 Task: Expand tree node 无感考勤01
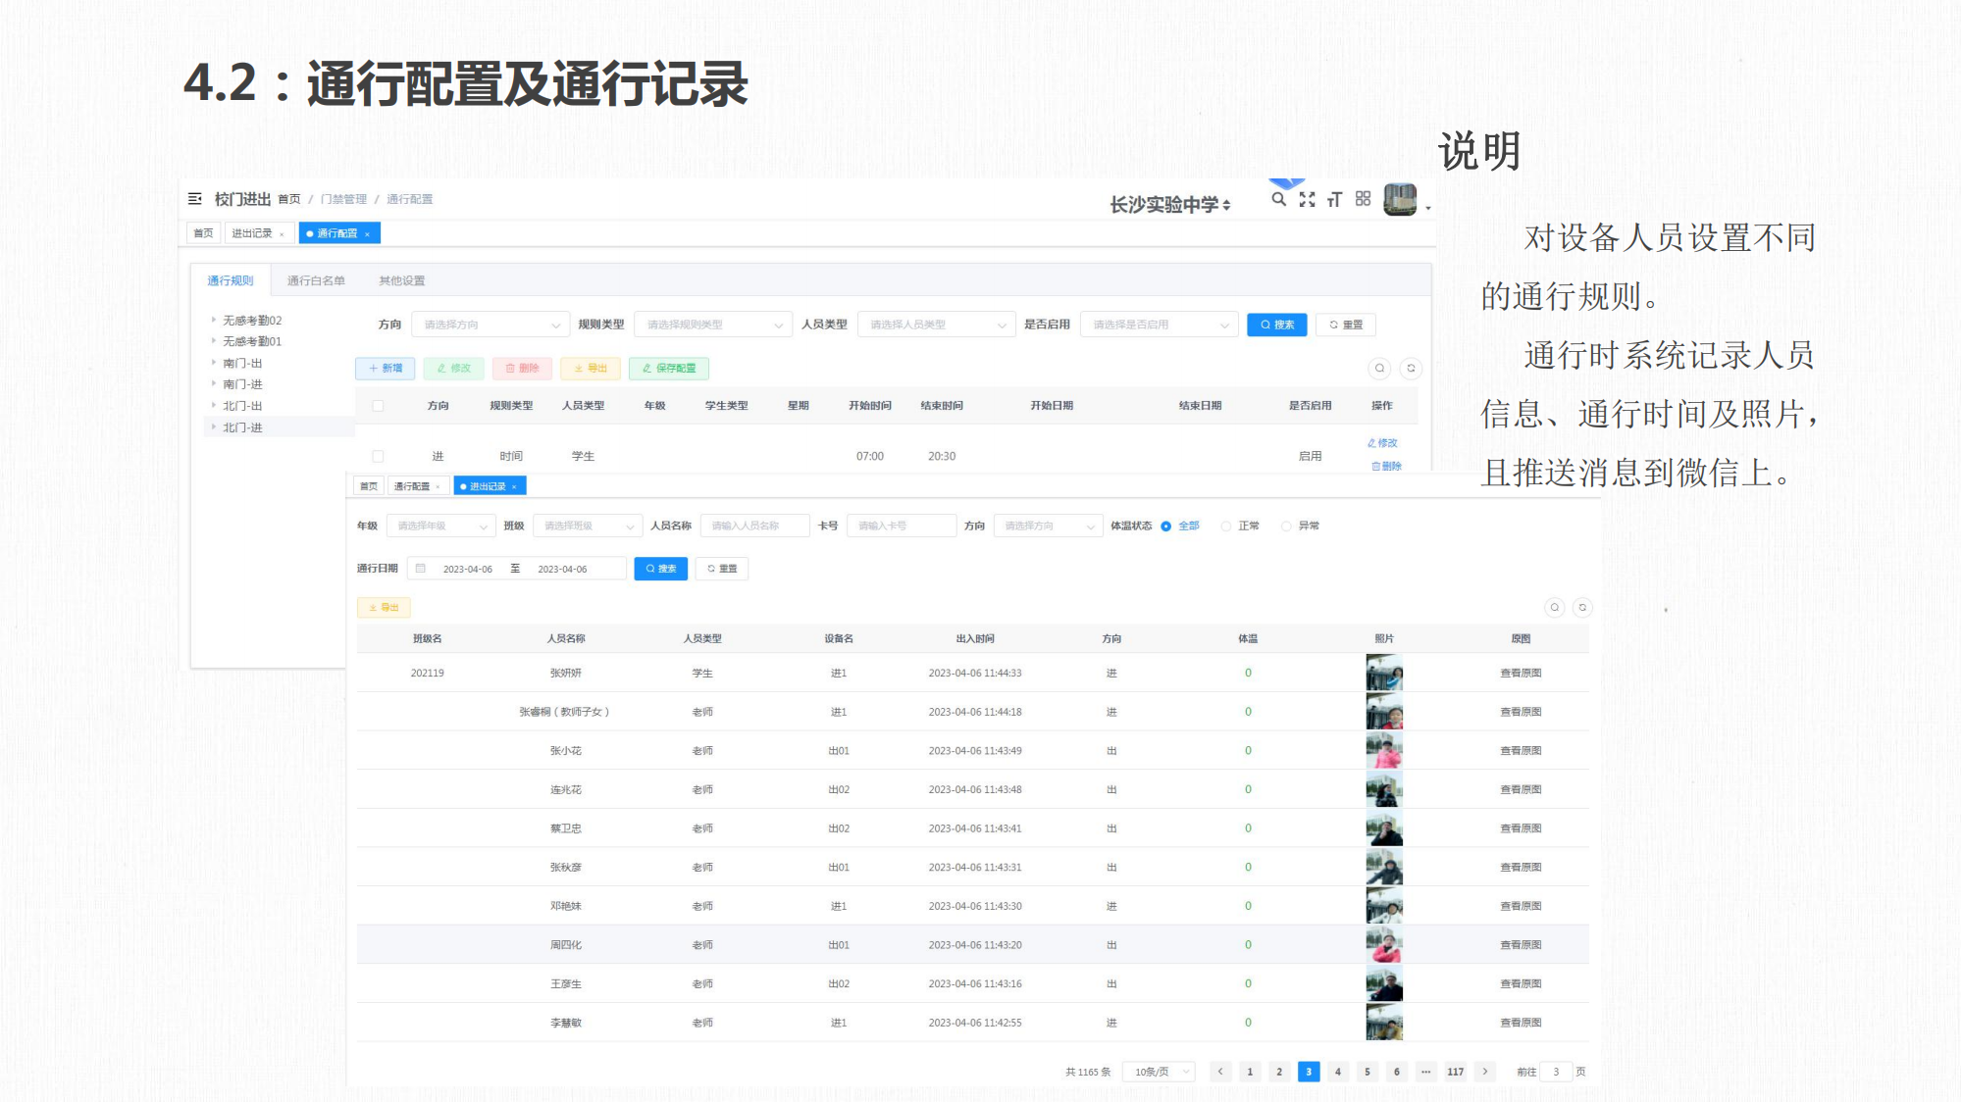[213, 341]
